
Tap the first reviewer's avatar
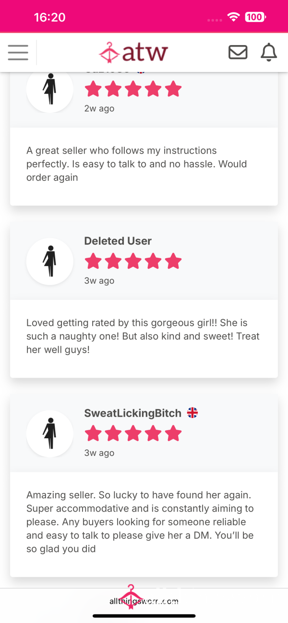coord(50,89)
